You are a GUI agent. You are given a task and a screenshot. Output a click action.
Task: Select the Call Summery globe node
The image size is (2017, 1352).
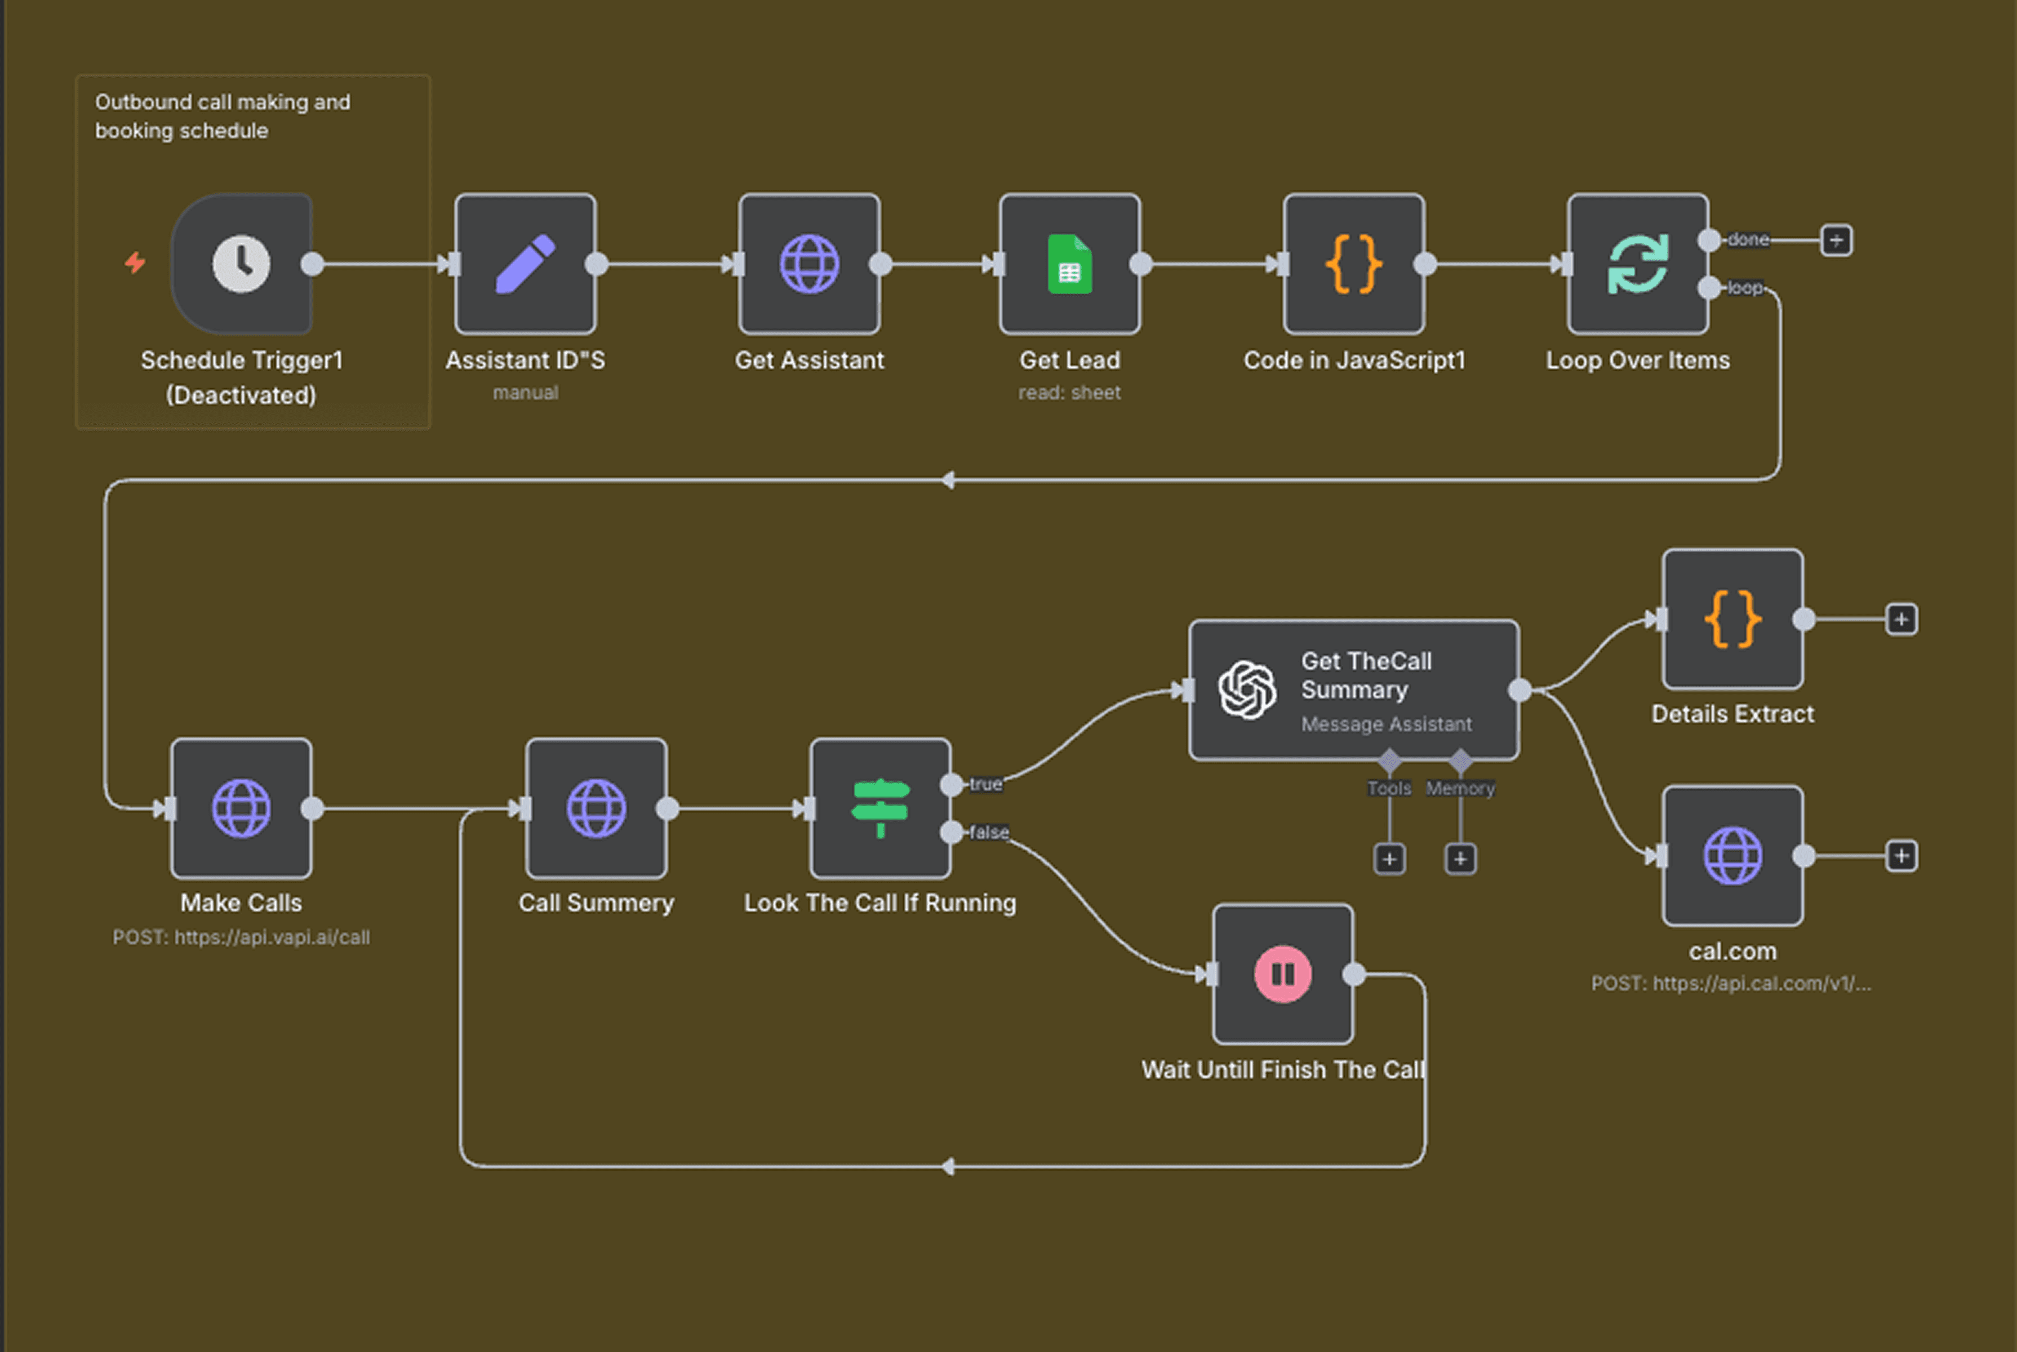[596, 808]
